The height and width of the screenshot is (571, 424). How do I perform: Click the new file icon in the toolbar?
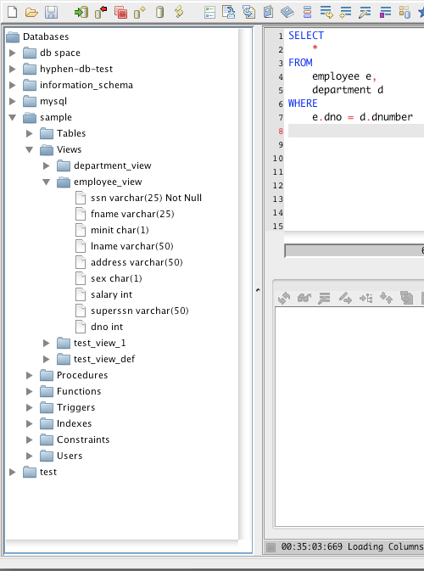(13, 13)
